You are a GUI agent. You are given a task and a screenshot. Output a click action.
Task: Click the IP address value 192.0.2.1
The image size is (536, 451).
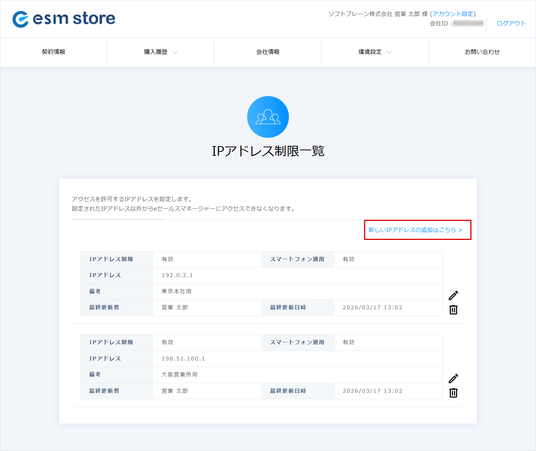point(177,275)
